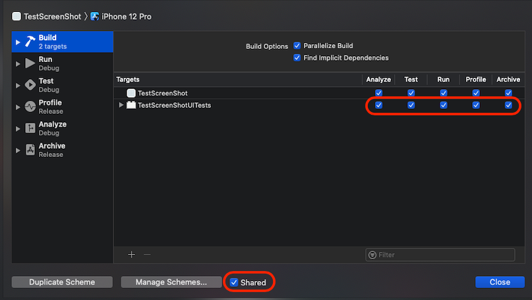Viewport: 532px width, 300px height.
Task: Expand the Profile action disclosure triangle
Action: tap(18, 107)
